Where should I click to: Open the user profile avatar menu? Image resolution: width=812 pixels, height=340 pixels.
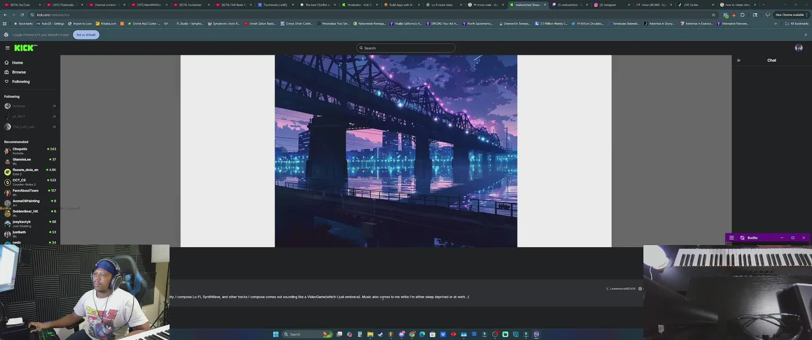coord(799,48)
